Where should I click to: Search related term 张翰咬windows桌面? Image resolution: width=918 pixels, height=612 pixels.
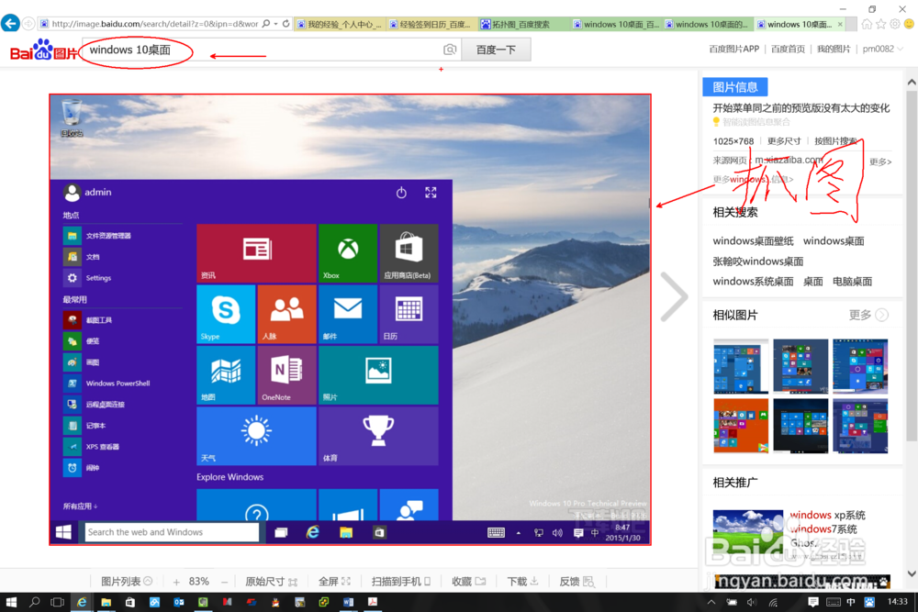coord(757,261)
